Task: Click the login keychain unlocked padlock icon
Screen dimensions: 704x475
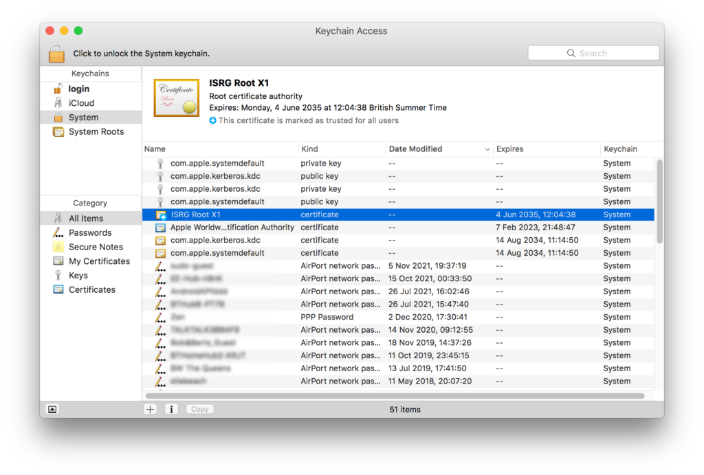Action: tap(58, 89)
